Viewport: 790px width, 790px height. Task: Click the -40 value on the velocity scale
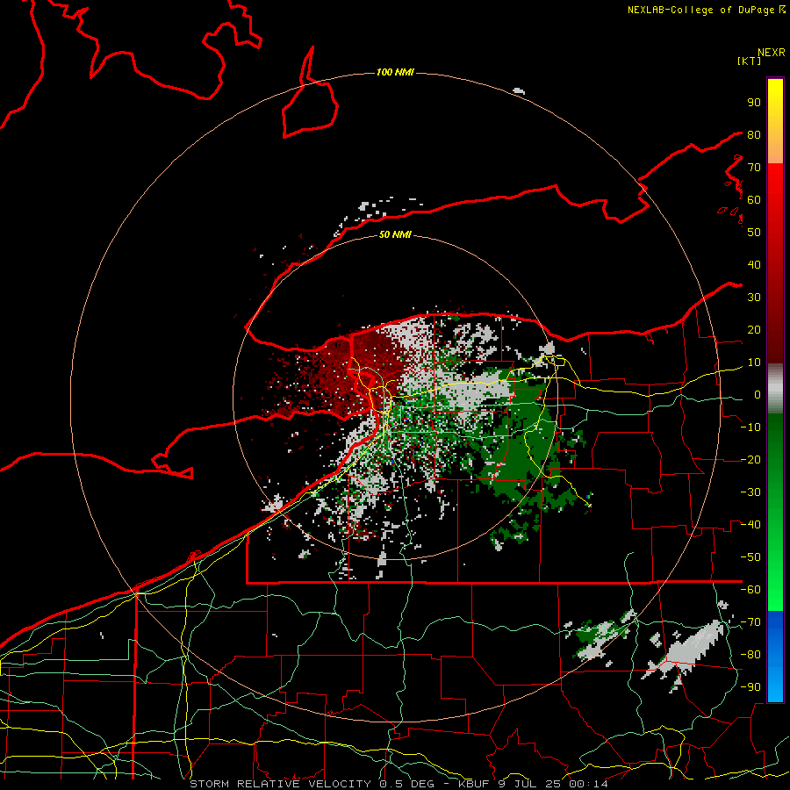coord(750,525)
